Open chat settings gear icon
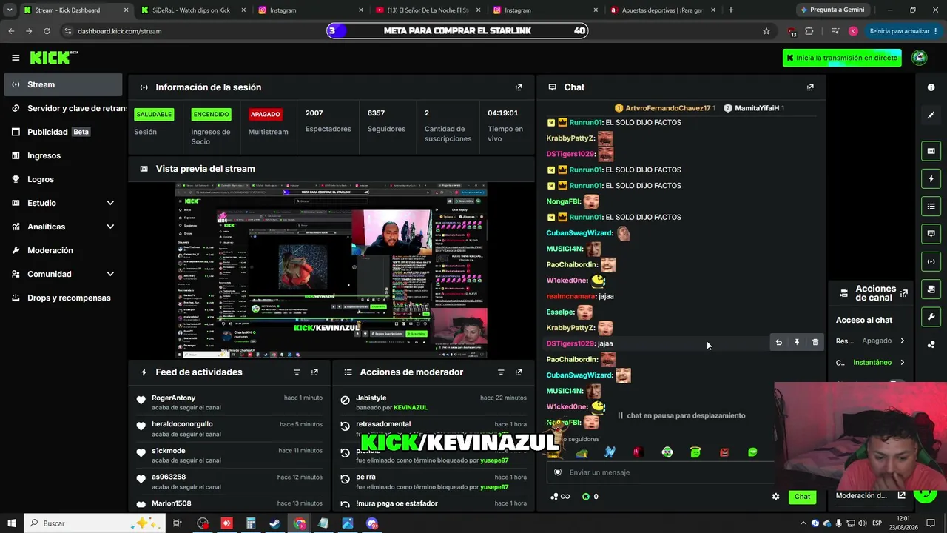Screen dimensions: 947x533 click(x=775, y=497)
